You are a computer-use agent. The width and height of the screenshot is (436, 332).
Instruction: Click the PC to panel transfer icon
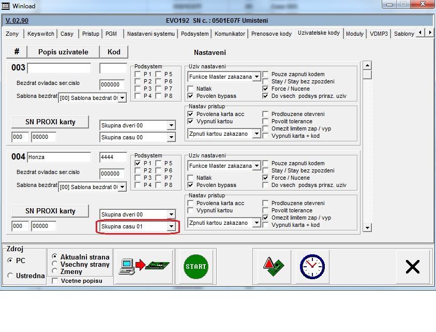pos(144,266)
